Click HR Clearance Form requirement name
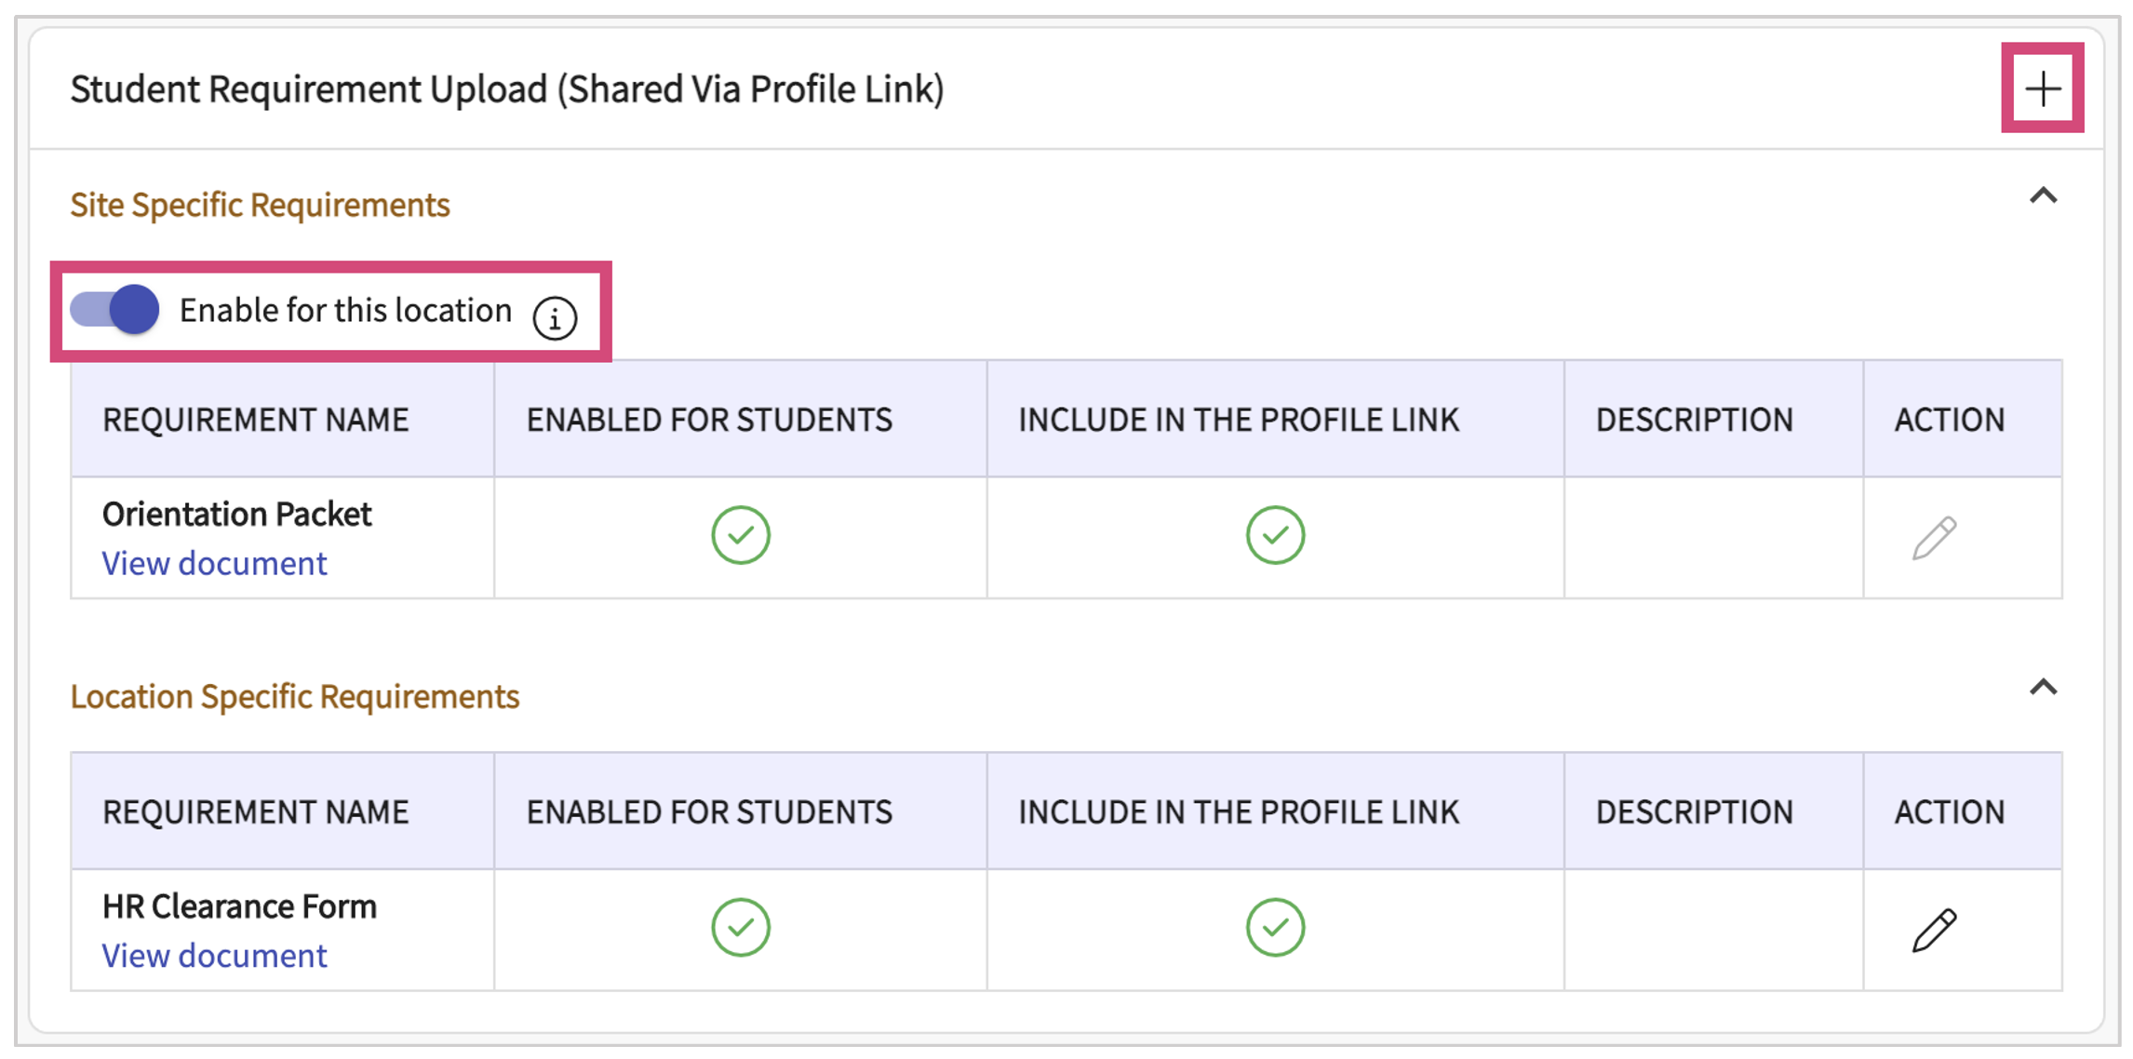2133x1059 pixels. coord(239,906)
